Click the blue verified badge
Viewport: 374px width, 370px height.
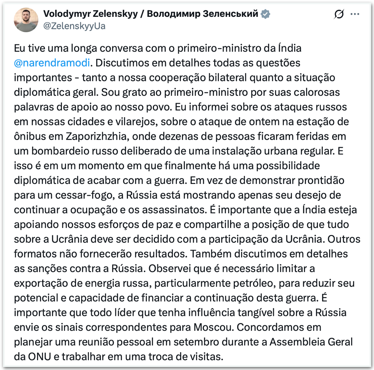tap(265, 14)
